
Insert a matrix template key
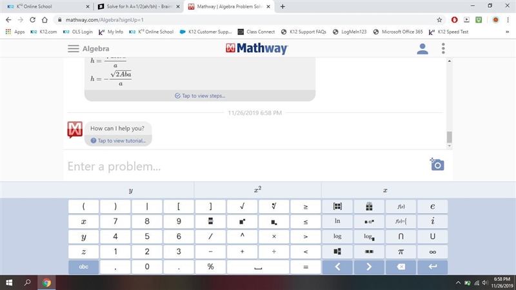[337, 206]
